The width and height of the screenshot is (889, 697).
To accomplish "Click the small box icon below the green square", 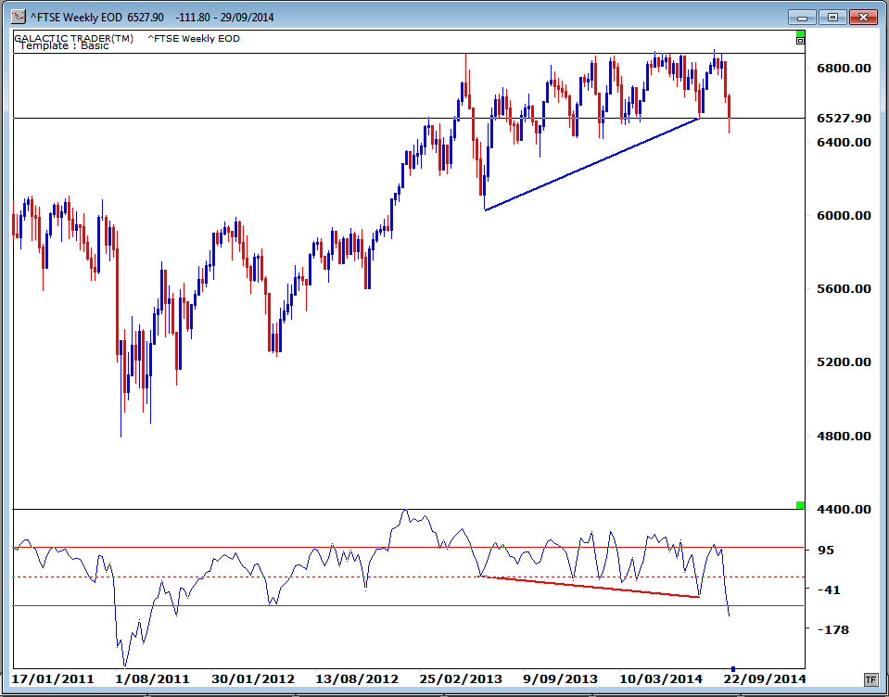I will click(x=800, y=41).
